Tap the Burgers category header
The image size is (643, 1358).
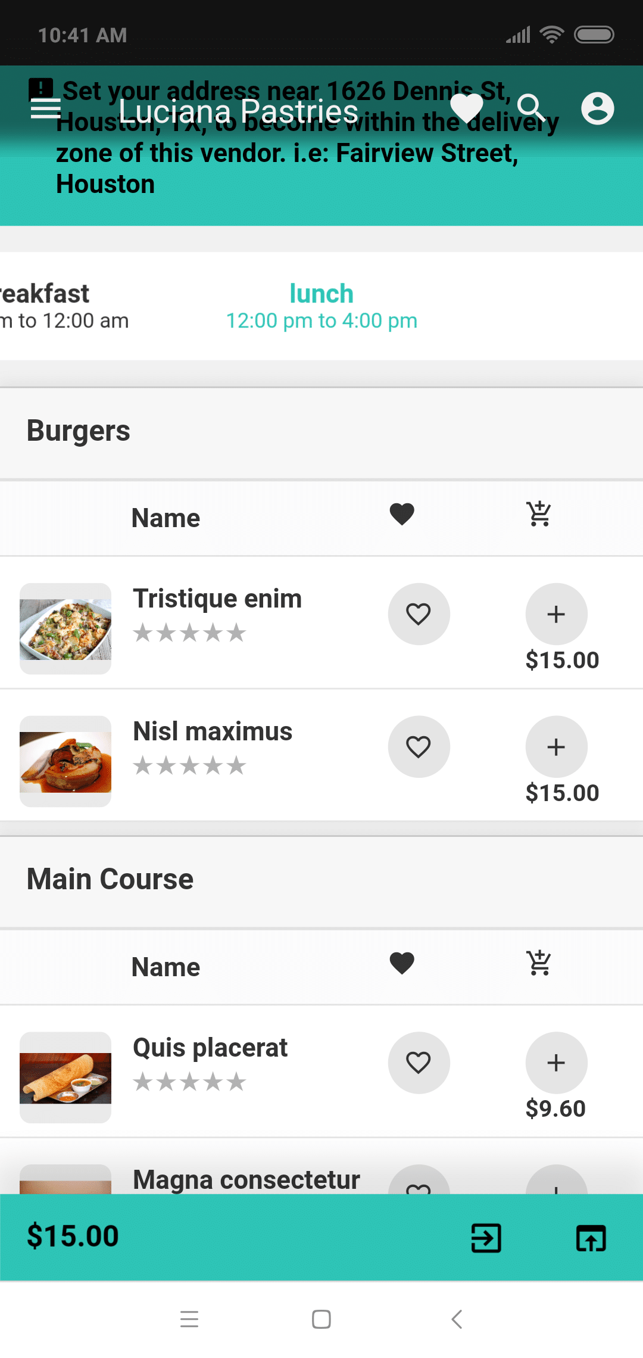(79, 431)
